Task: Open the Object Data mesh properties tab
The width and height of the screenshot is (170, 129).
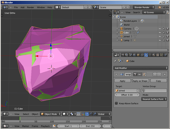Action: [150, 55]
